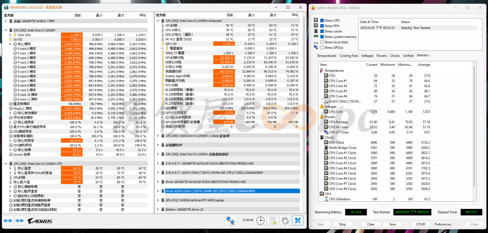Click the chip icon of Clocks group

(x=322, y=137)
